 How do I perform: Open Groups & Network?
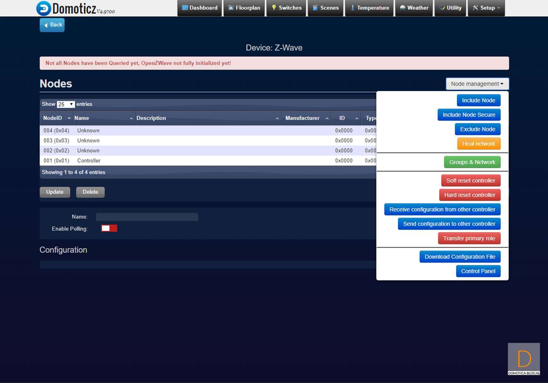[472, 162]
